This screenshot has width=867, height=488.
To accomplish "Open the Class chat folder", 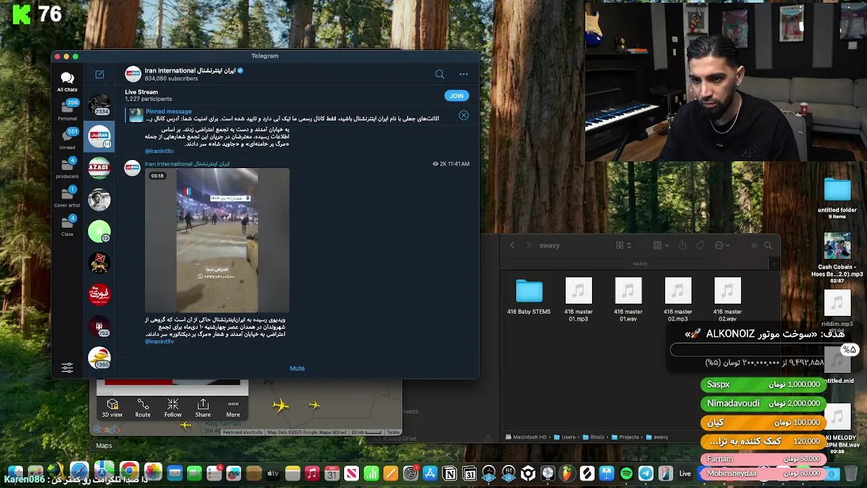I will pyautogui.click(x=67, y=226).
